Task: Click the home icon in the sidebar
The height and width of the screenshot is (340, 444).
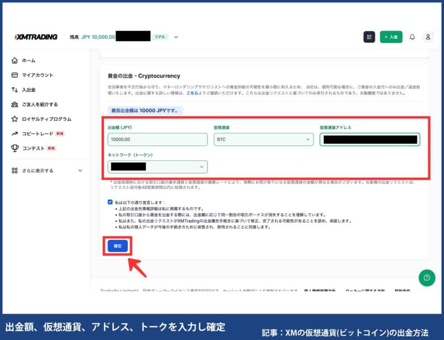Action: pos(15,61)
